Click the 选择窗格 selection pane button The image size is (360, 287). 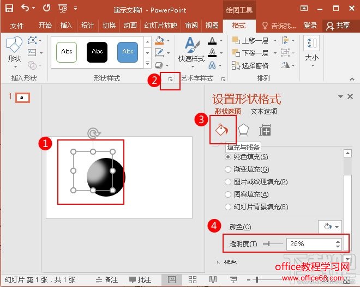coord(250,65)
